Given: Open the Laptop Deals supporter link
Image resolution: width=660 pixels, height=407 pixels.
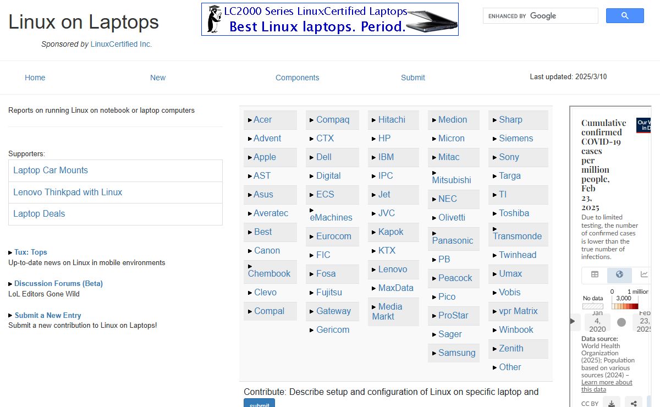Looking at the screenshot, I should tap(39, 214).
